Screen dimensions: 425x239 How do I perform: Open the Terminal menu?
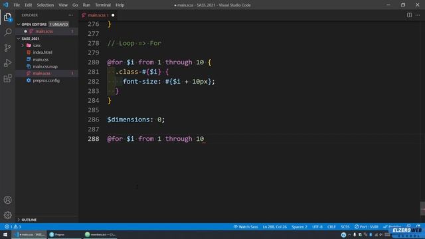pos(103,5)
